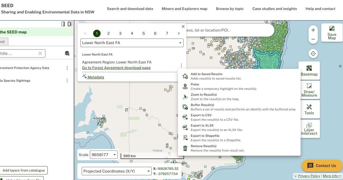Toggle the result actions three-dot menu

181,66
